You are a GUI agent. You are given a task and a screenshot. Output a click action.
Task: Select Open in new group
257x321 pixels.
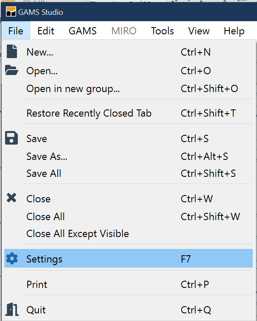click(x=73, y=89)
